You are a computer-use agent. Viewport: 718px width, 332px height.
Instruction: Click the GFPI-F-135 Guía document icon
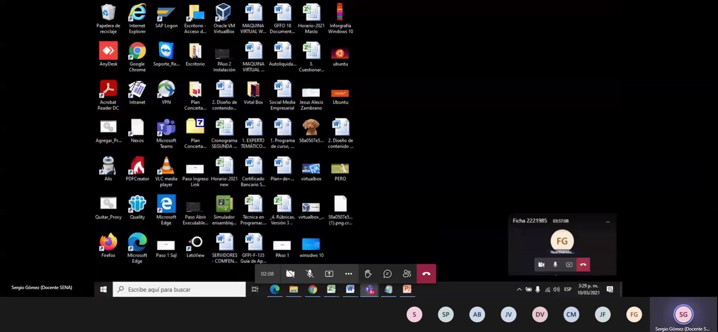[x=253, y=248]
